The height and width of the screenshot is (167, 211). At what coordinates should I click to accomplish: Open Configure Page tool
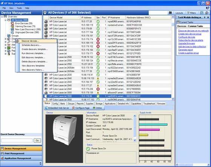(81, 108)
